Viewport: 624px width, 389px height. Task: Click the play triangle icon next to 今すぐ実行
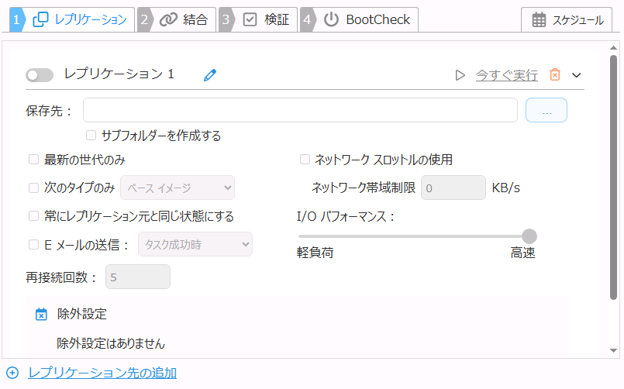pos(460,75)
